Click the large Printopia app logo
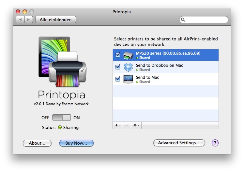The height and width of the screenshot is (172, 244). pos(62,62)
